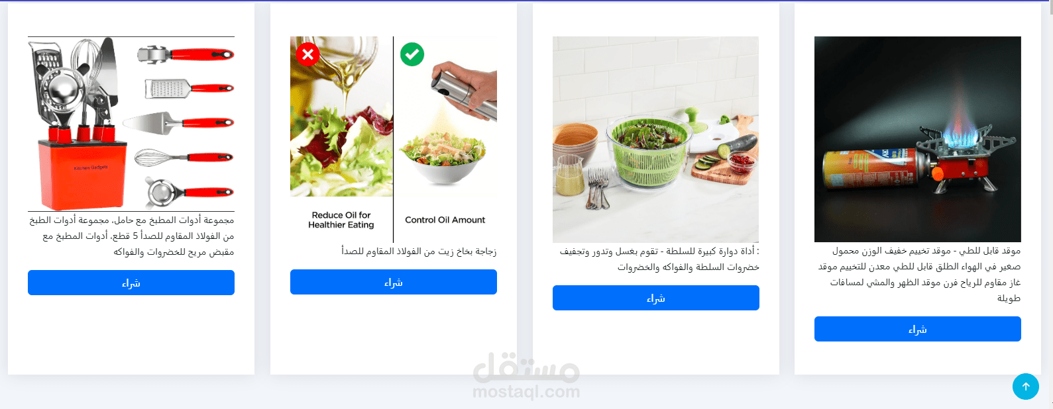Click the green checkmark icon on the oil image
Viewport: 1053px width, 409px height.
pos(412,54)
